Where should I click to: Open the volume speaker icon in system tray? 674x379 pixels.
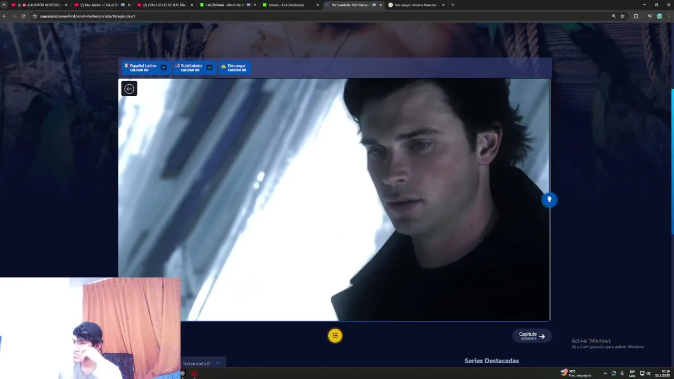pyautogui.click(x=648, y=373)
